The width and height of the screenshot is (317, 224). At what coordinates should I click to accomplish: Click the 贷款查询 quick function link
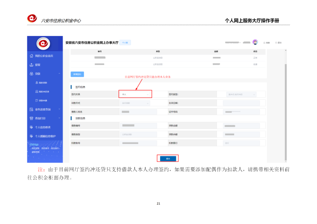point(45,148)
